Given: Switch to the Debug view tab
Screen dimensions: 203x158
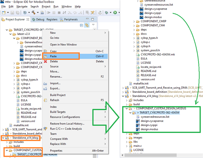Looking at the screenshot, I should (x=40, y=19).
